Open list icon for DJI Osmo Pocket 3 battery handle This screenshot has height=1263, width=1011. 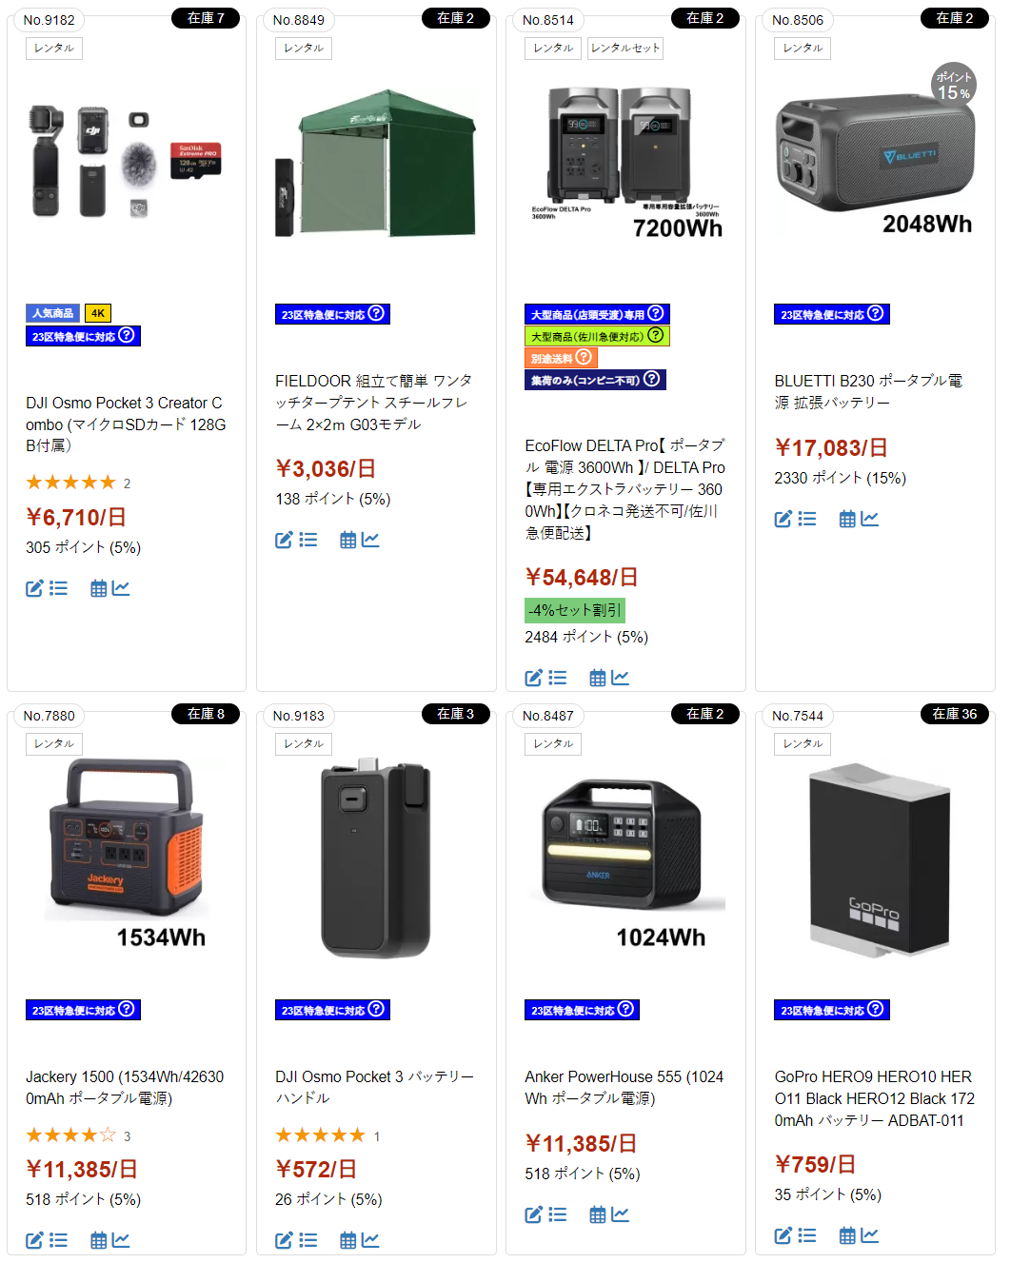[308, 1240]
